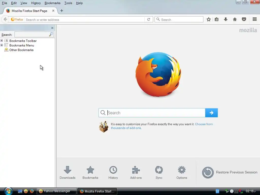Image resolution: width=260 pixels, height=195 pixels.
Task: Click Firefox quick launch icon
Action: 32,191
